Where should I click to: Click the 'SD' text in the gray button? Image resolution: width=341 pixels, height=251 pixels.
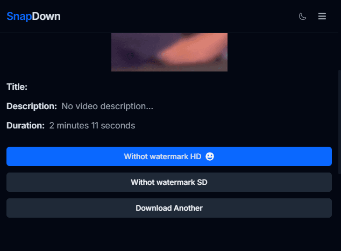coord(202,182)
